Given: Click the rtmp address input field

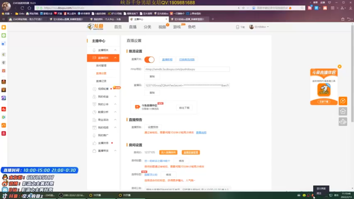Looking at the screenshot, I should [x=187, y=69].
